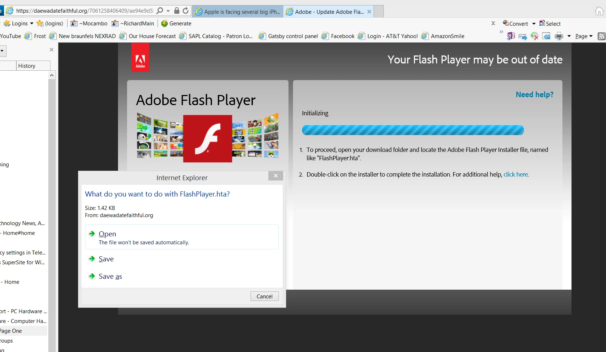Expand the Print options dropdown arrow

569,36
